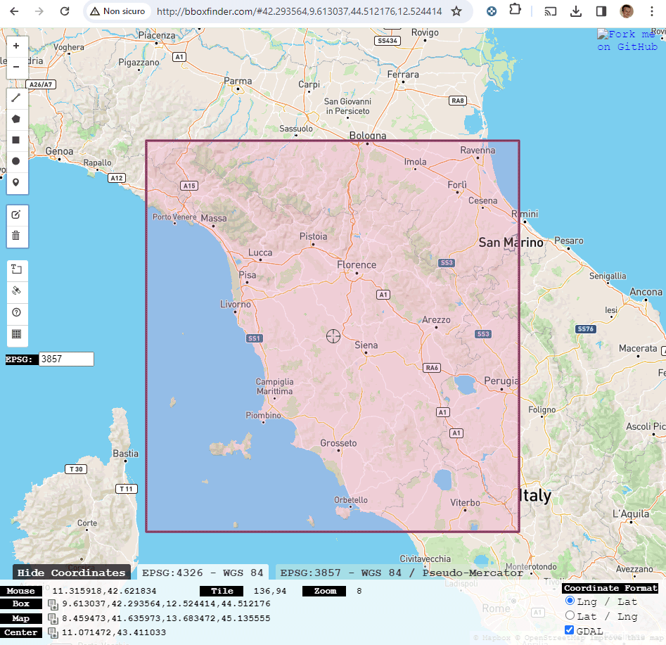Select the draw circle tool
This screenshot has height=645, width=666.
click(x=16, y=161)
